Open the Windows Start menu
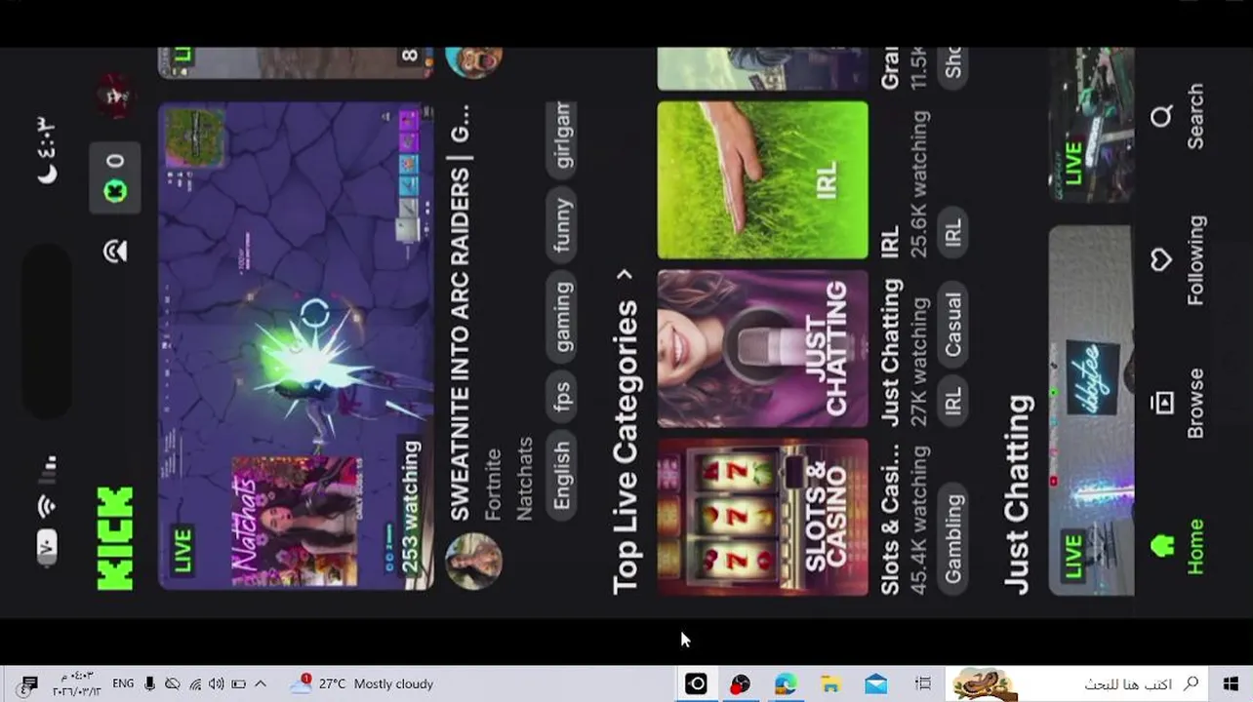This screenshot has height=702, width=1253. click(1231, 683)
